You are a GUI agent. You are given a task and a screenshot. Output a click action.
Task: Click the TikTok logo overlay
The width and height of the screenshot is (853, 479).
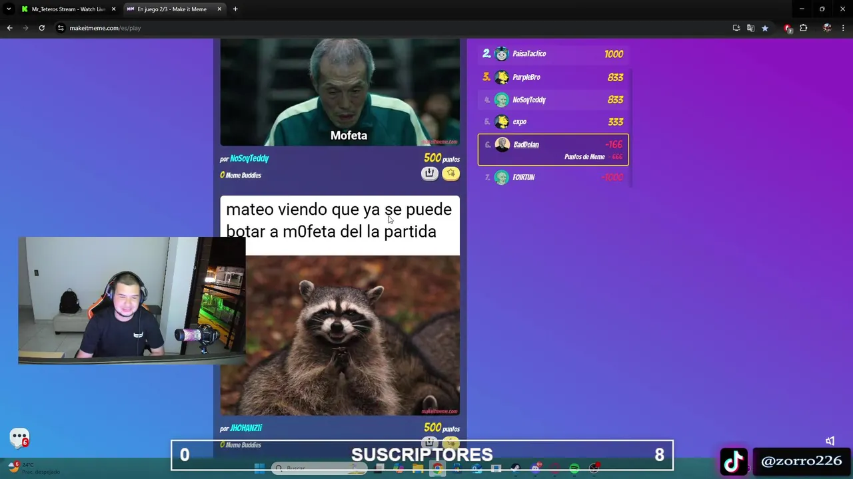(x=734, y=461)
